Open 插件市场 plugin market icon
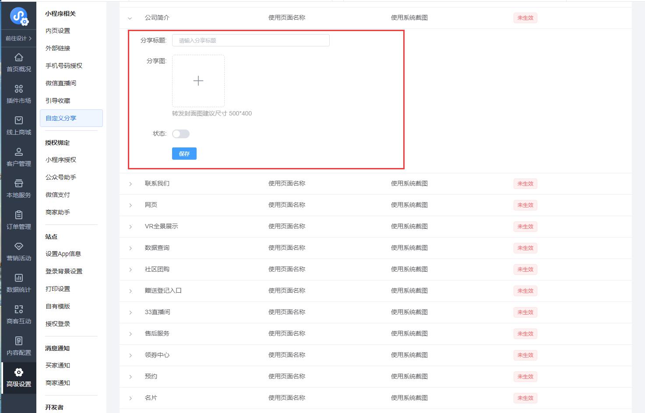This screenshot has width=645, height=413. coord(19,89)
